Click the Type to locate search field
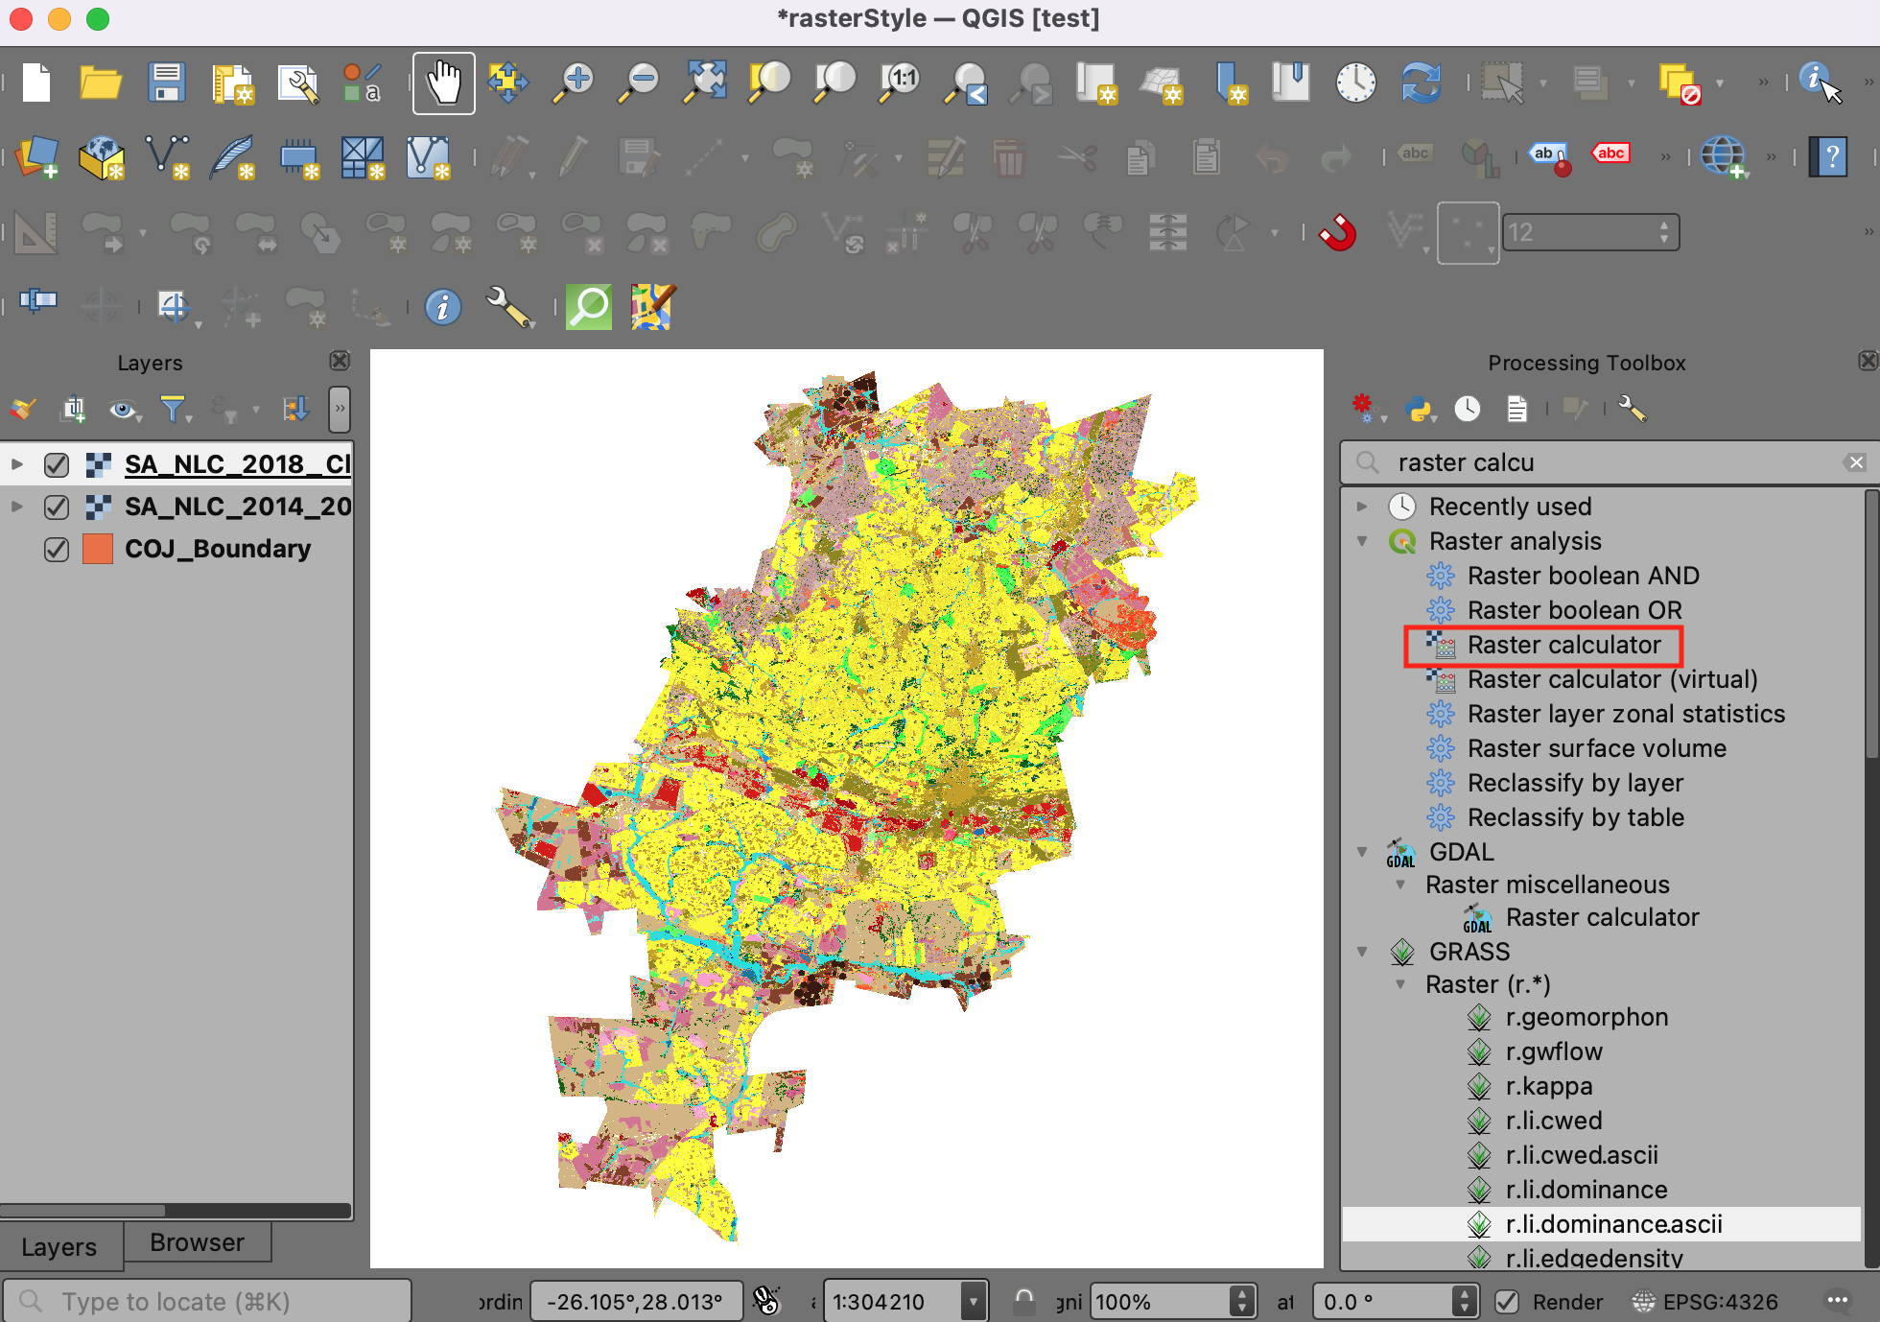 (x=206, y=1302)
